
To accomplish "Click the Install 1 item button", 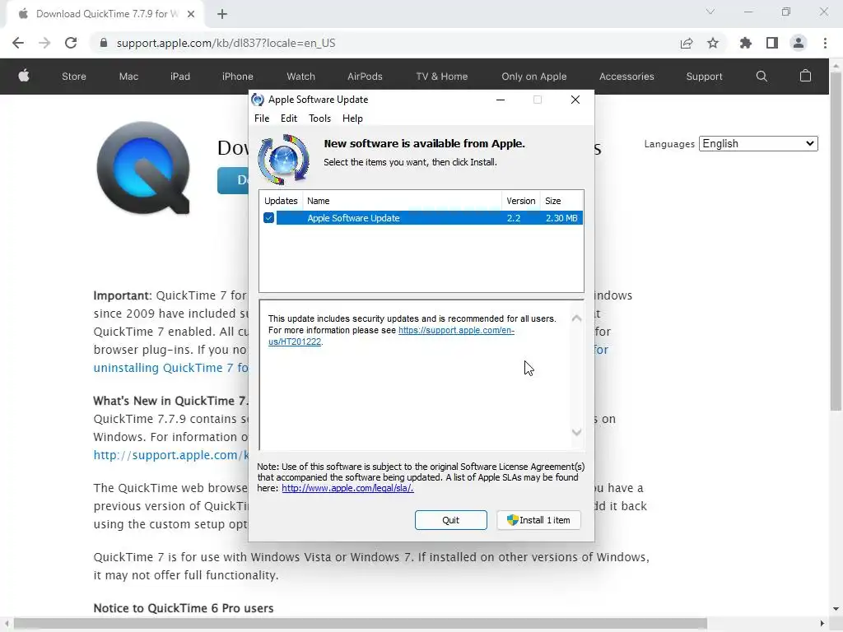I will (538, 520).
